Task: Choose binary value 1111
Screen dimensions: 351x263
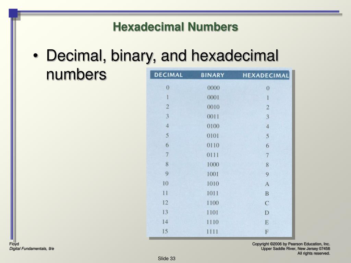Action: [212, 232]
